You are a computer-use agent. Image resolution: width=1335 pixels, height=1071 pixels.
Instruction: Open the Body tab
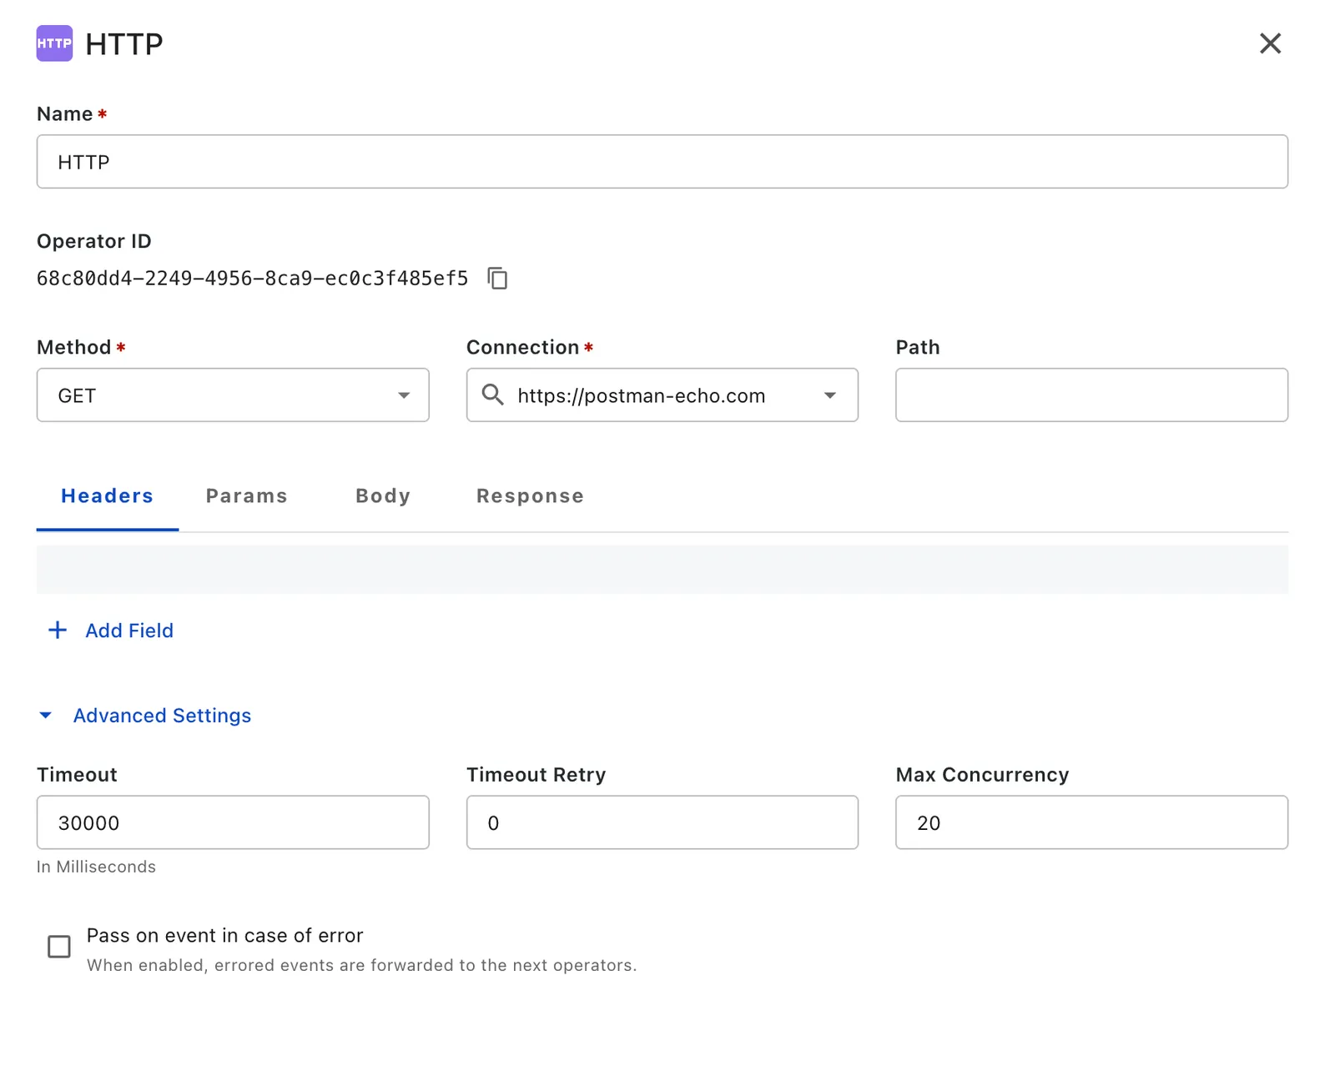[383, 496]
